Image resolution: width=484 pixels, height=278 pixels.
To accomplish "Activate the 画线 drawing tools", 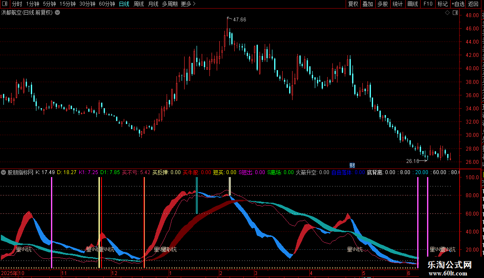I will [x=412, y=4].
